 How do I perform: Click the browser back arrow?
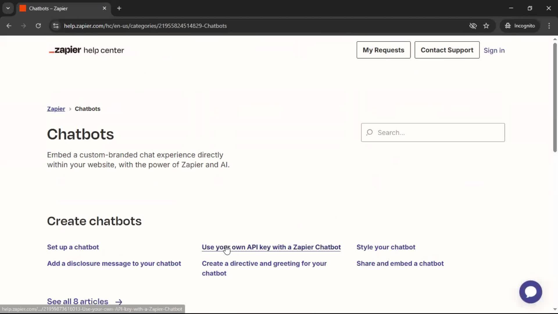pyautogui.click(x=9, y=26)
